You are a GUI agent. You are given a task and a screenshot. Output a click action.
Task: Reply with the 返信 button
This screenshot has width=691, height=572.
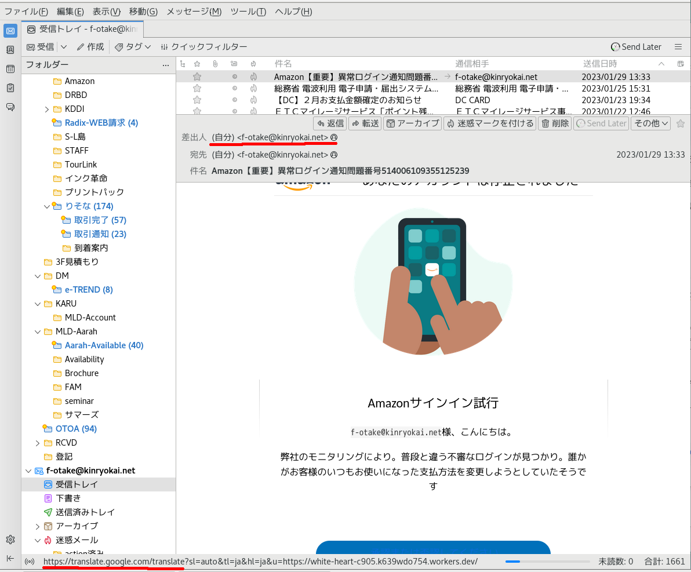(330, 123)
